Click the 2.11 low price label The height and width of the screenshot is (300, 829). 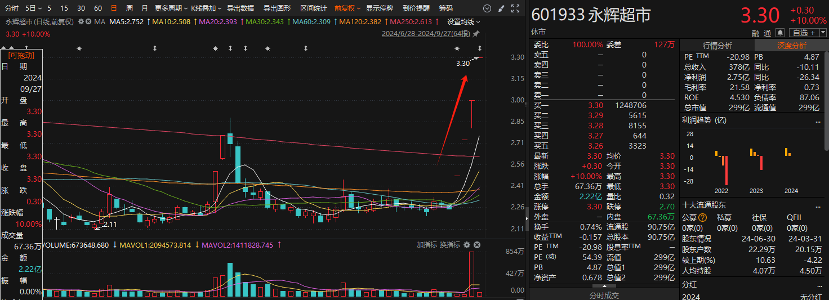[x=110, y=224]
